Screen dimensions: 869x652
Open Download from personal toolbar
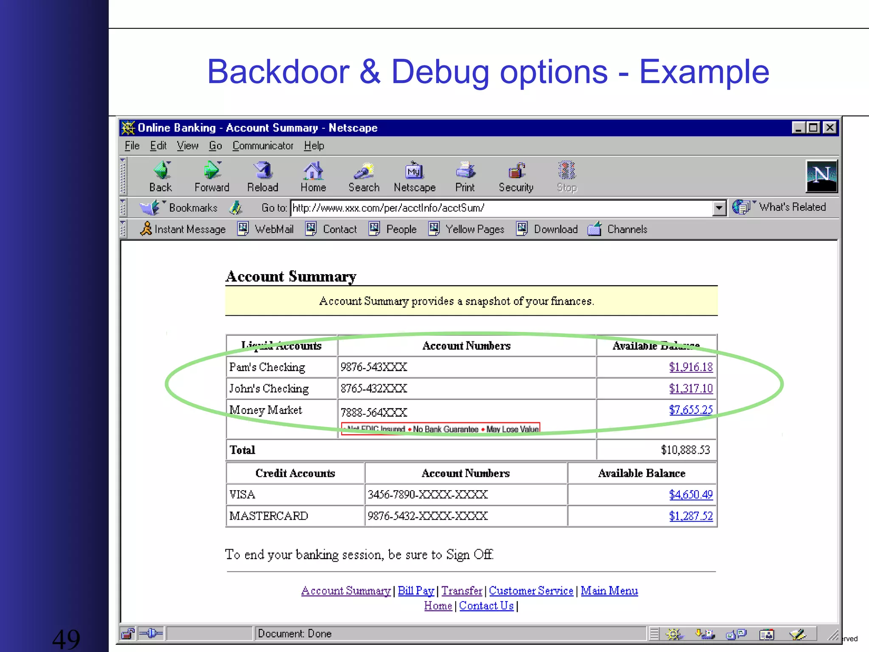click(547, 229)
